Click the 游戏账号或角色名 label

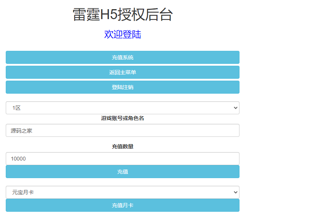(123, 118)
